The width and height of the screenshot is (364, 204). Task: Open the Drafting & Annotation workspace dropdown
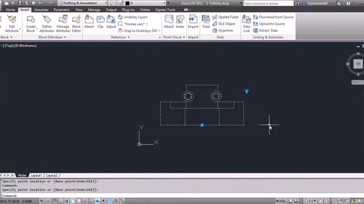click(x=82, y=3)
